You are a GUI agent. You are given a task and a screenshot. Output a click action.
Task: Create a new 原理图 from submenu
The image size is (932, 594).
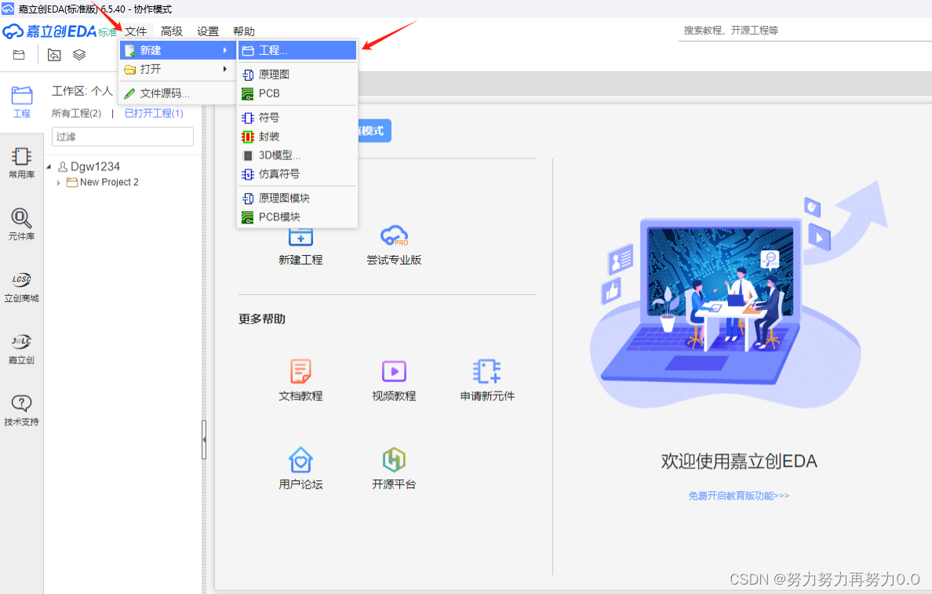coord(297,75)
